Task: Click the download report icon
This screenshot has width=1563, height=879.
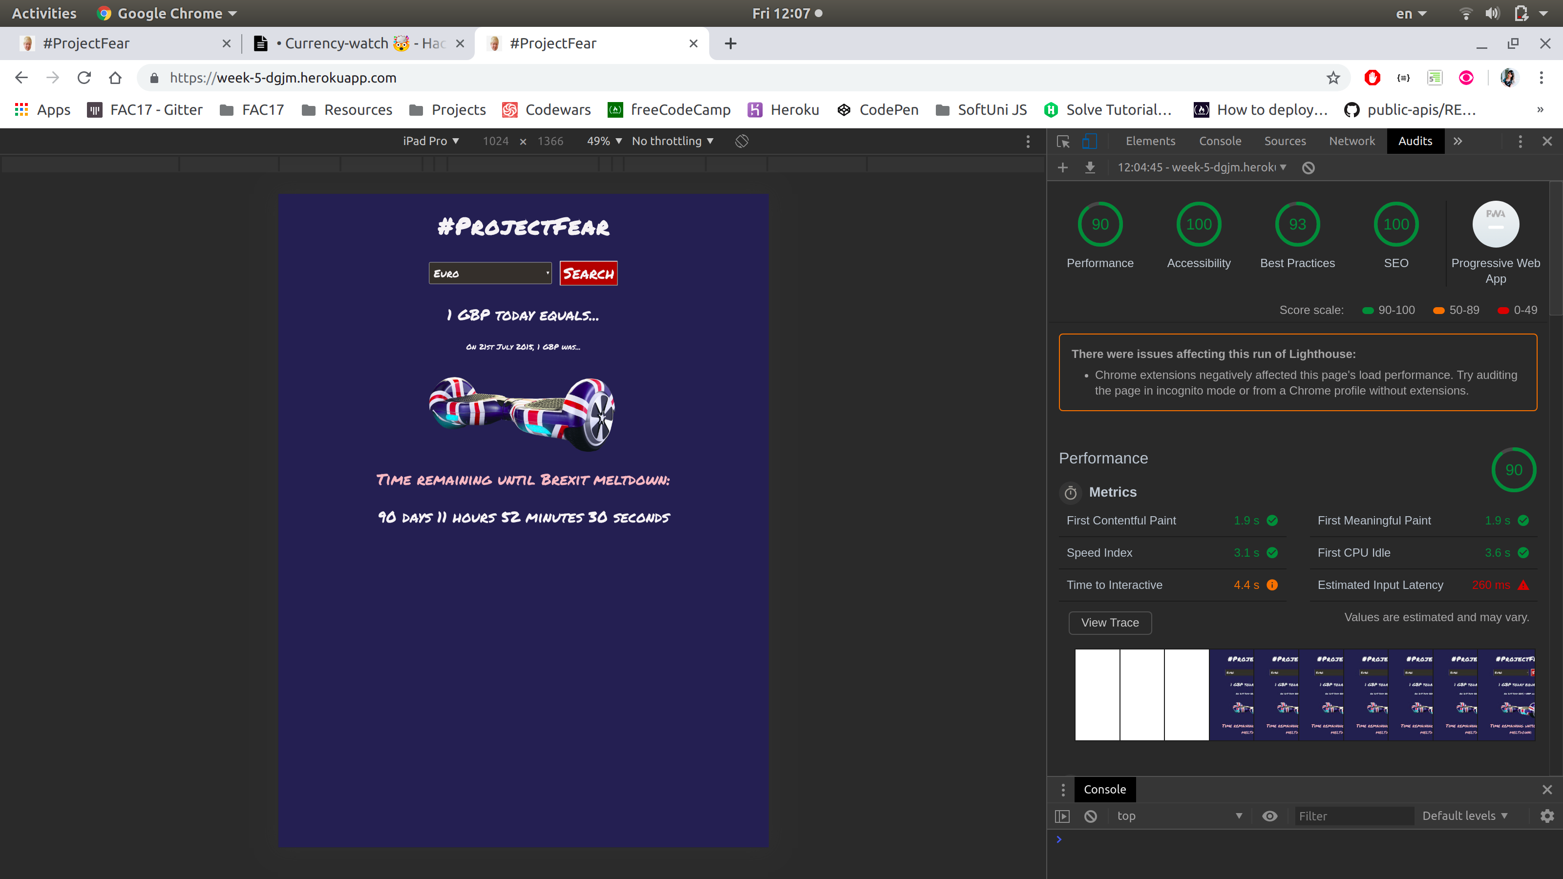Action: click(x=1090, y=167)
